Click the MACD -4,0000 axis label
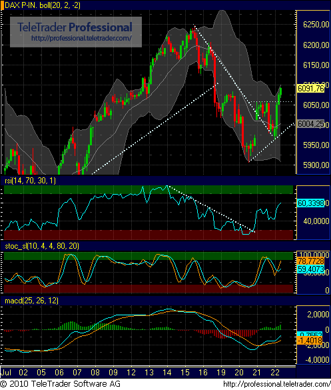This screenshot has height=390, width=331. click(x=317, y=359)
